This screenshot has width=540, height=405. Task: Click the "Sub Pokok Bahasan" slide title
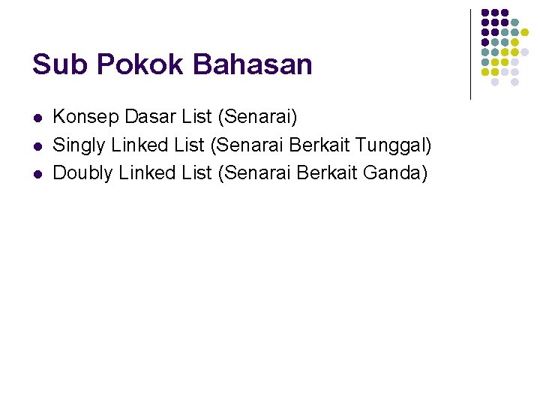172,64
